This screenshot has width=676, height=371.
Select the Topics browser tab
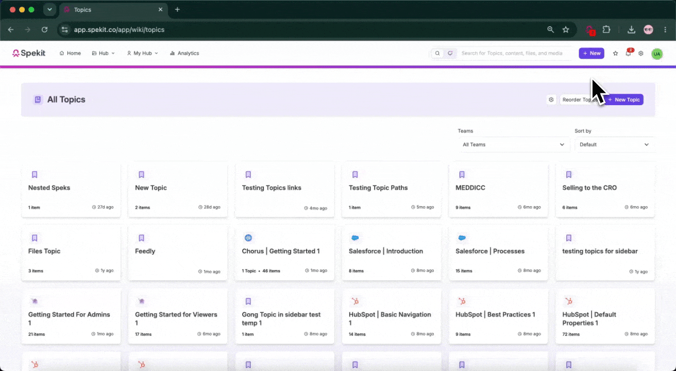[x=113, y=10]
